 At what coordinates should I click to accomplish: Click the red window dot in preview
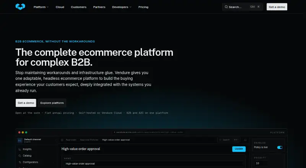point(20,132)
